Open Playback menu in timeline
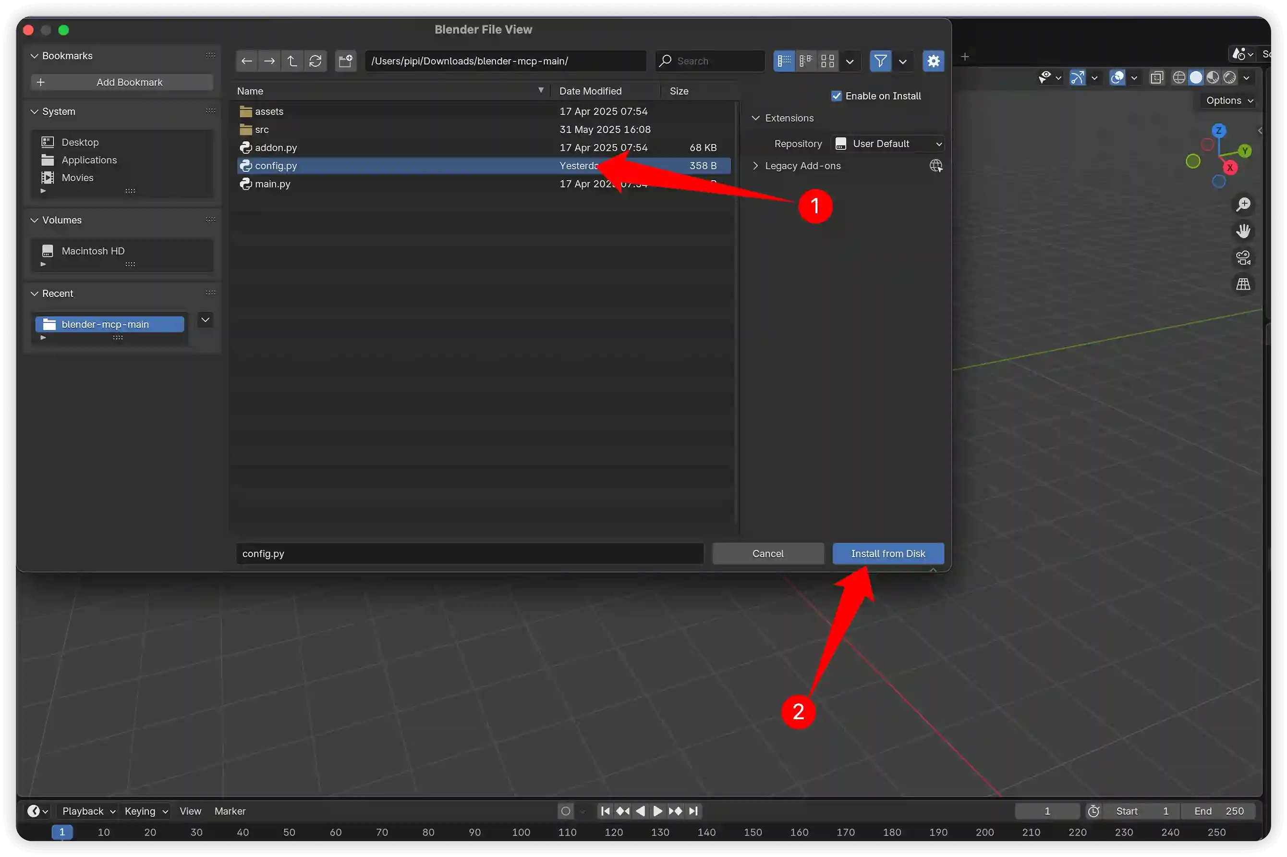This screenshot has width=1287, height=857. pos(88,811)
